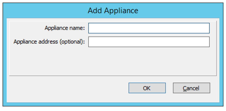Focus the optional address input box
Image resolution: width=226 pixels, height=111 pixels.
(x=149, y=42)
